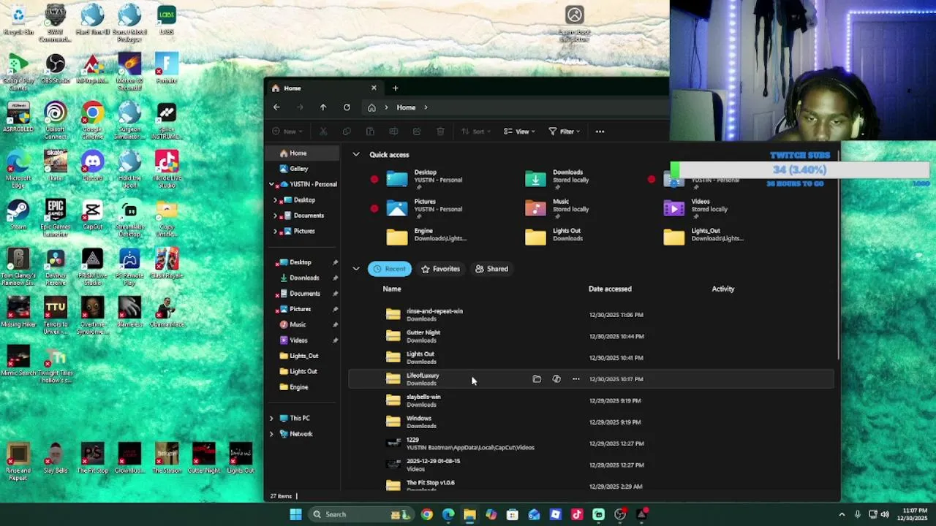The height and width of the screenshot is (526, 936).
Task: Collapse the Quick access section
Action: pos(356,155)
